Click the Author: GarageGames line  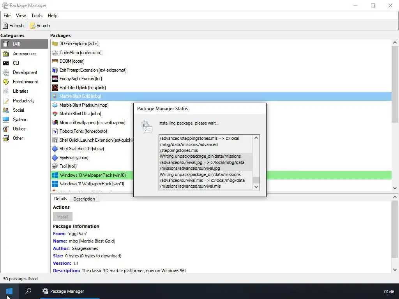(x=75, y=248)
